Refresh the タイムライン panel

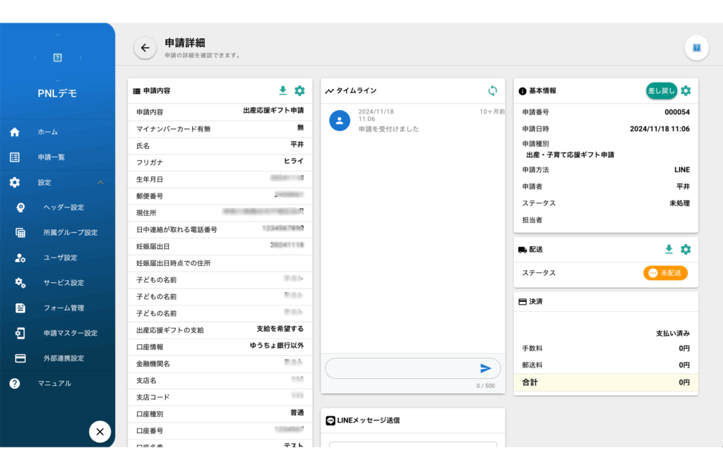(x=492, y=90)
